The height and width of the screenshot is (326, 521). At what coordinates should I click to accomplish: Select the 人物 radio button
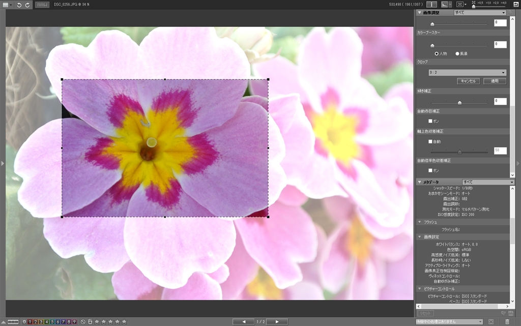pos(436,53)
